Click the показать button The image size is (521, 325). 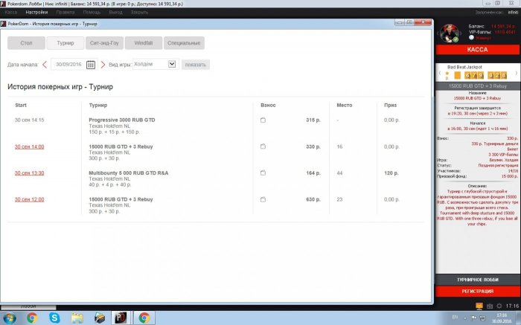195,65
